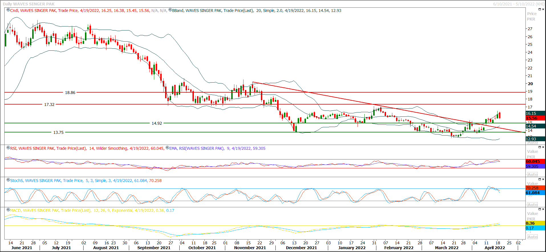Image resolution: width=546 pixels, height=252 pixels.
Task: Select the RSI Wilder Smoothing legend text
Action: [x=87, y=148]
